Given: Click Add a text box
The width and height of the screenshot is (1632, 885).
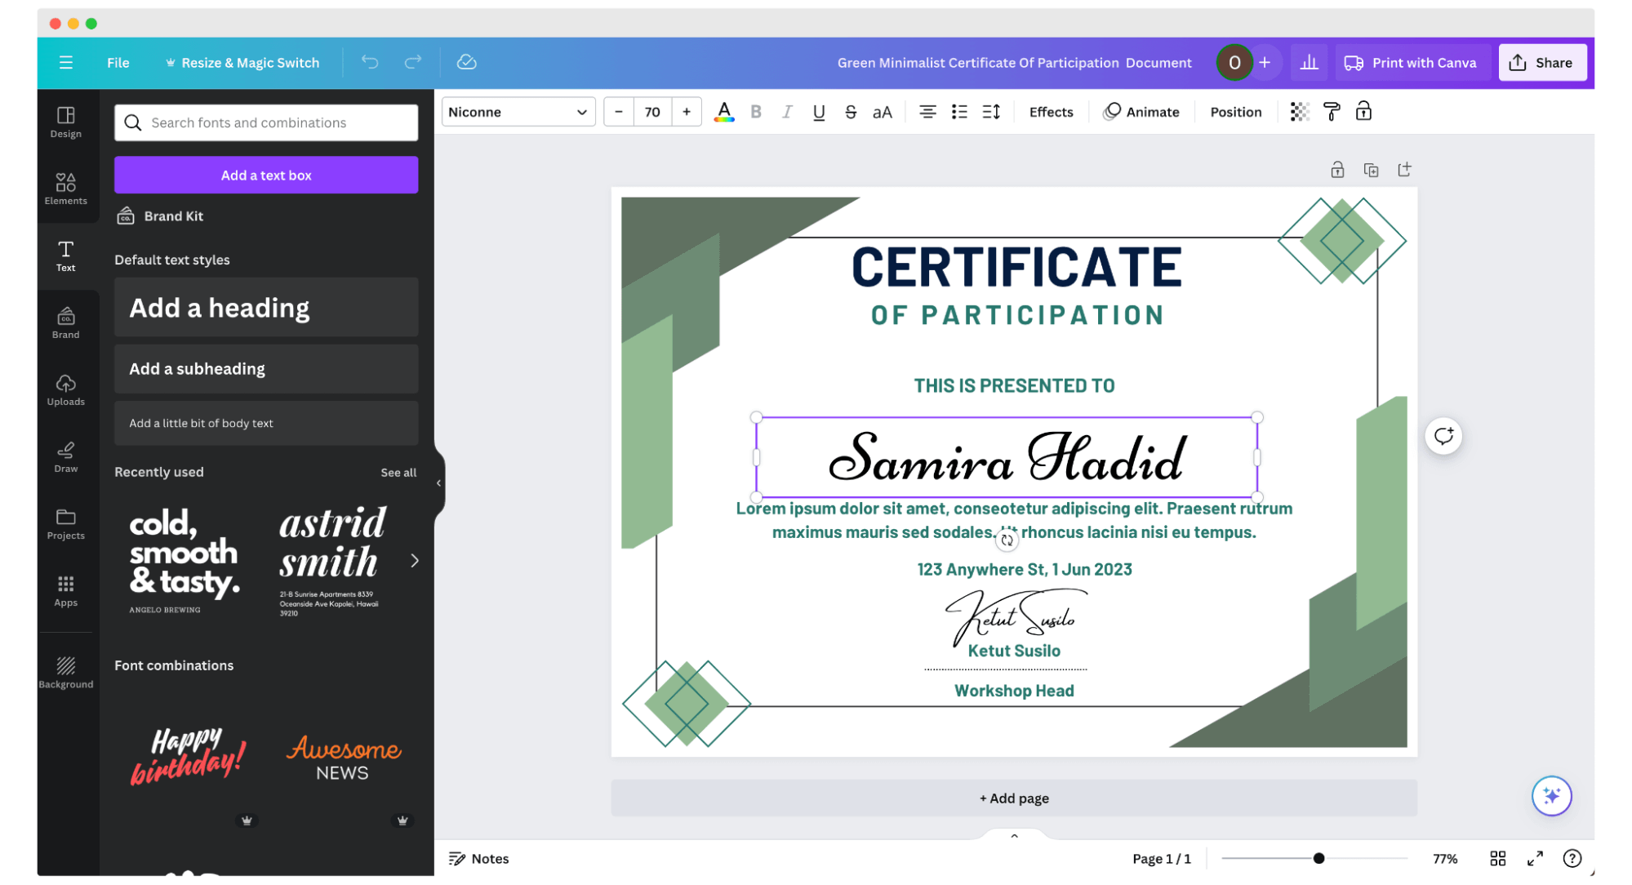Looking at the screenshot, I should pos(266,175).
